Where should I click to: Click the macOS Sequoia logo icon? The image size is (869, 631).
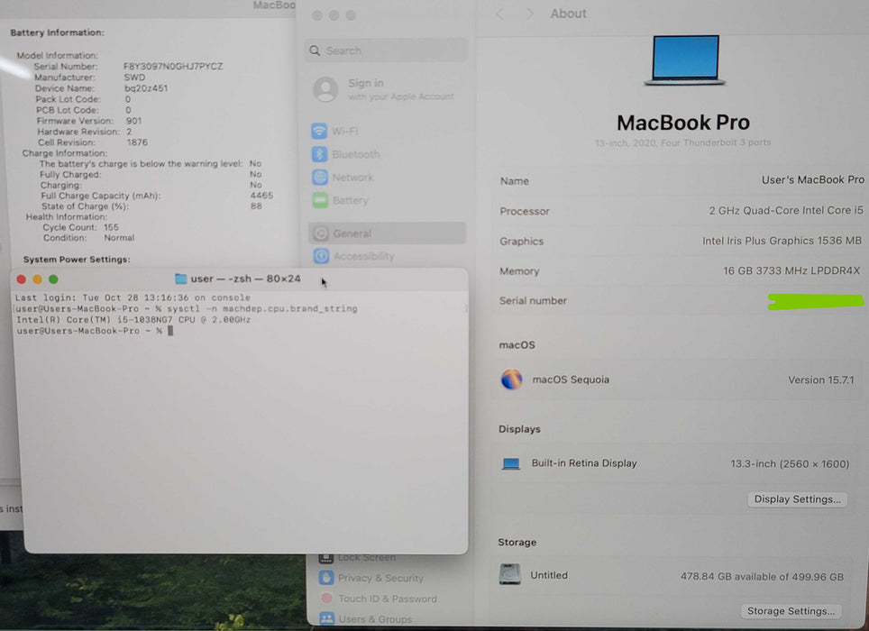click(x=511, y=380)
